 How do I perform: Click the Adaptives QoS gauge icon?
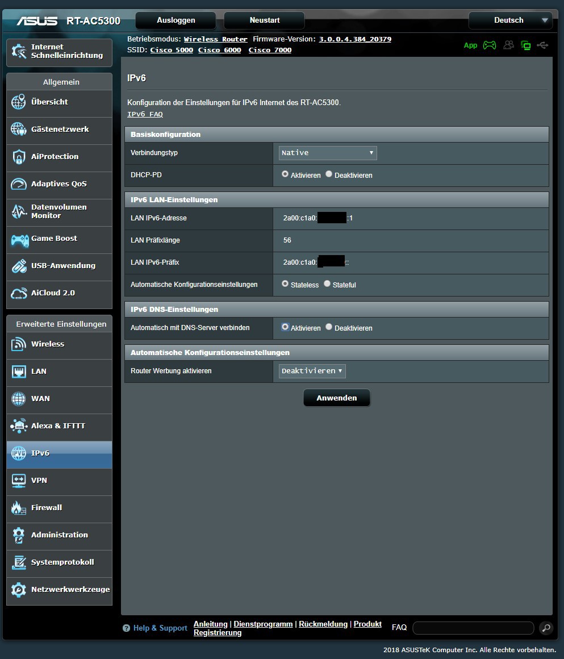(x=19, y=184)
